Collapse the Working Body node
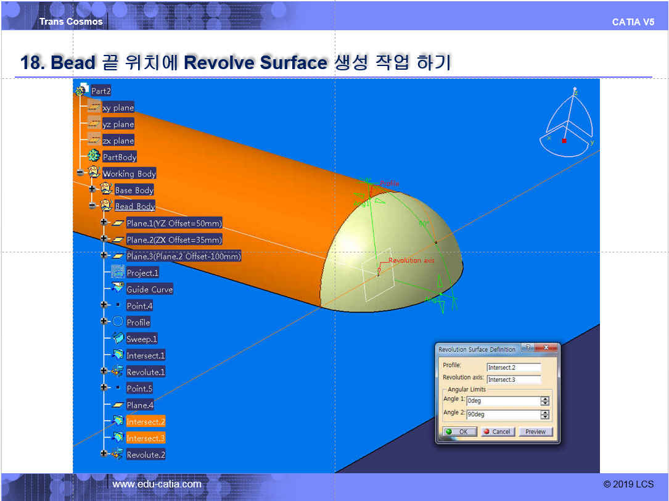Viewport: 669px width, 501px height. [80, 173]
